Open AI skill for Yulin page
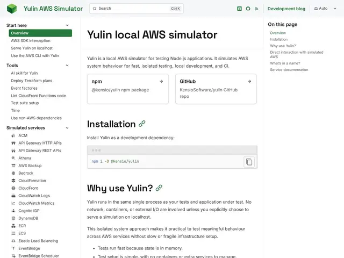The image size is (344, 258). coord(24,73)
